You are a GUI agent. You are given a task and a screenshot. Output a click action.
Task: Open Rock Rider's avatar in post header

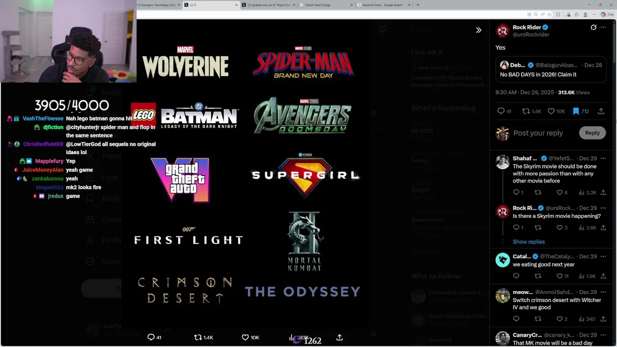(x=503, y=31)
